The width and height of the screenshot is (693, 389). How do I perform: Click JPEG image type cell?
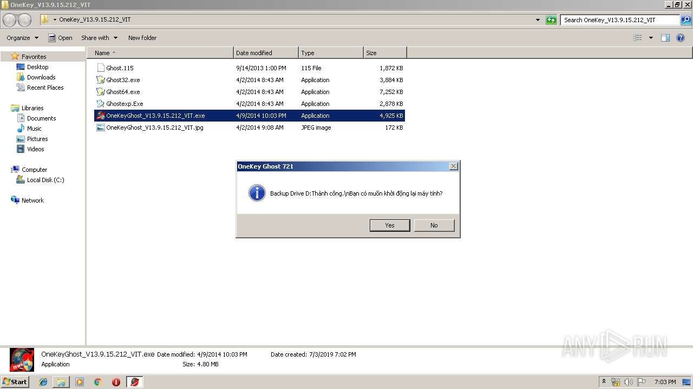pos(316,128)
